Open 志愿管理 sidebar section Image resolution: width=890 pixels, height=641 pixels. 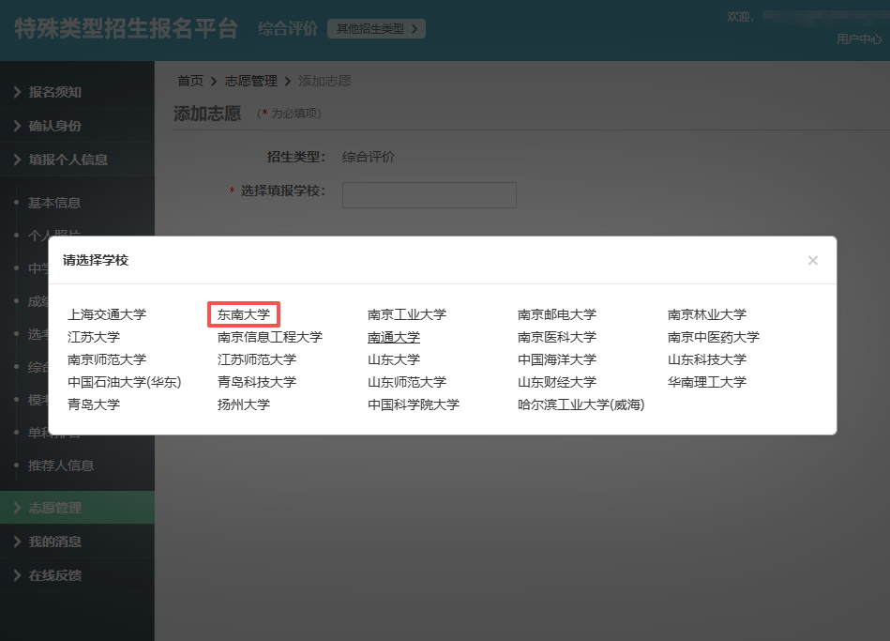77,508
